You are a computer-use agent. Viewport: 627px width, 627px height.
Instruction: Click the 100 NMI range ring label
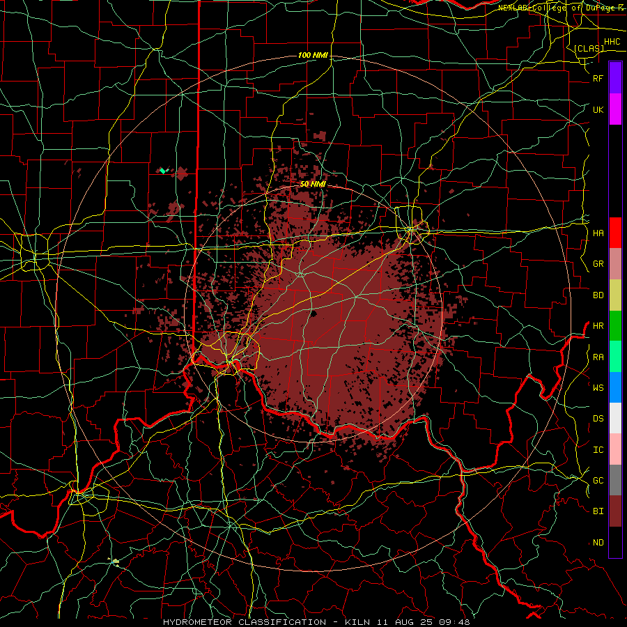coord(313,55)
